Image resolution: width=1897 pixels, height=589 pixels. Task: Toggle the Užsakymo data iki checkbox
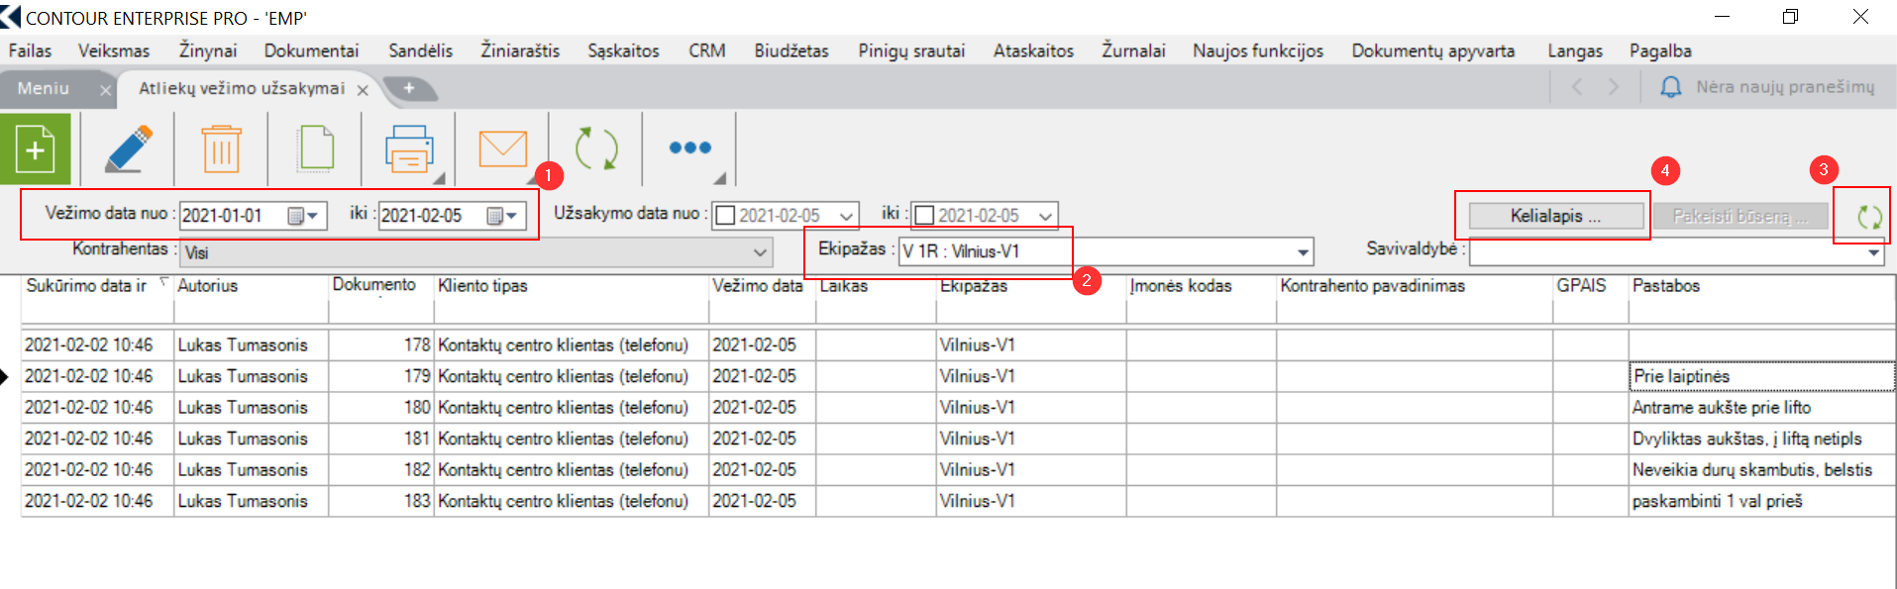point(924,216)
